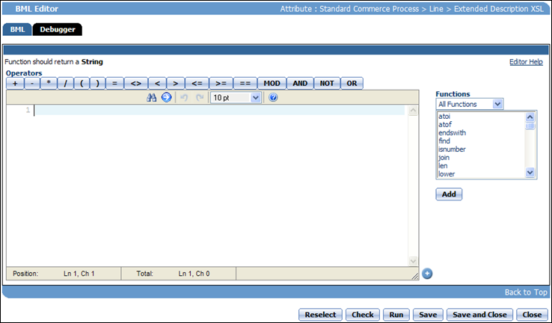Select atoi in the functions list
This screenshot has height=323, width=552.
pos(444,117)
